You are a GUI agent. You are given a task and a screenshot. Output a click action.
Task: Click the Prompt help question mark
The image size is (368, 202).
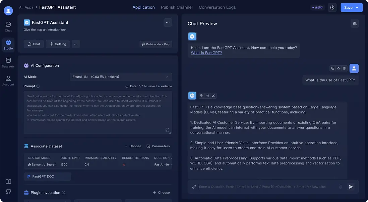(x=38, y=86)
